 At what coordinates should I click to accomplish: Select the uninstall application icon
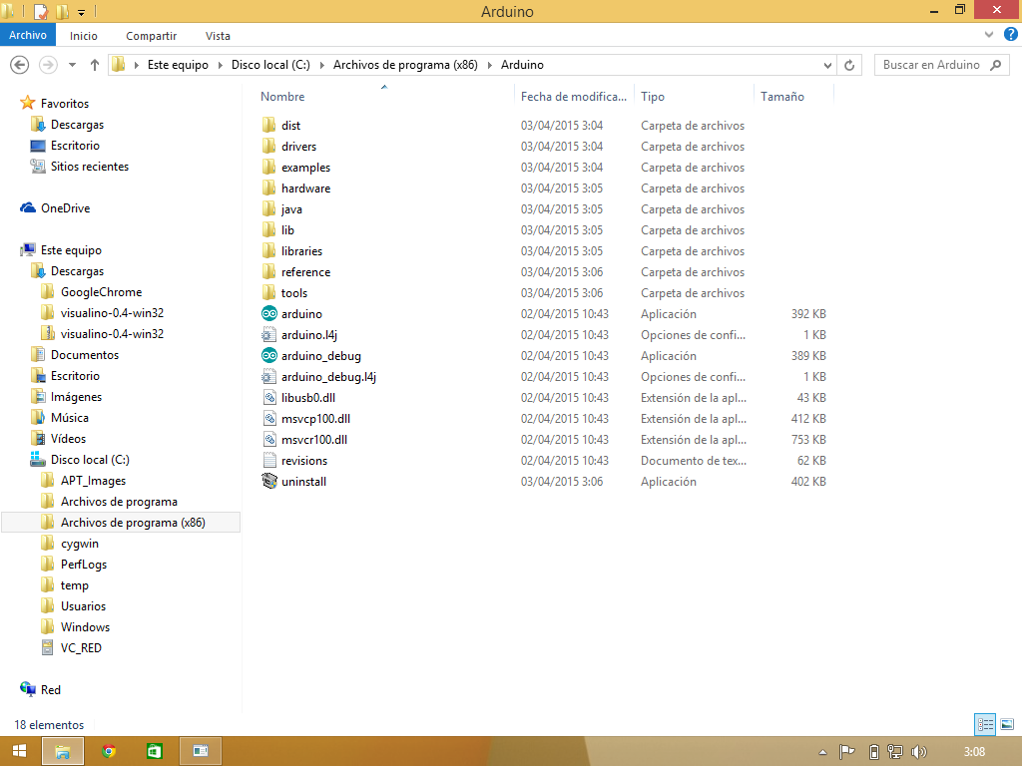pyautogui.click(x=269, y=482)
